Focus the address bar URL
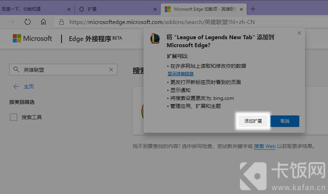 click(x=162, y=22)
